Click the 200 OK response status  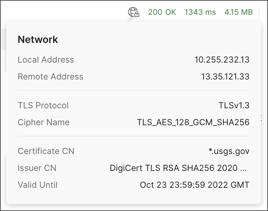tap(162, 12)
